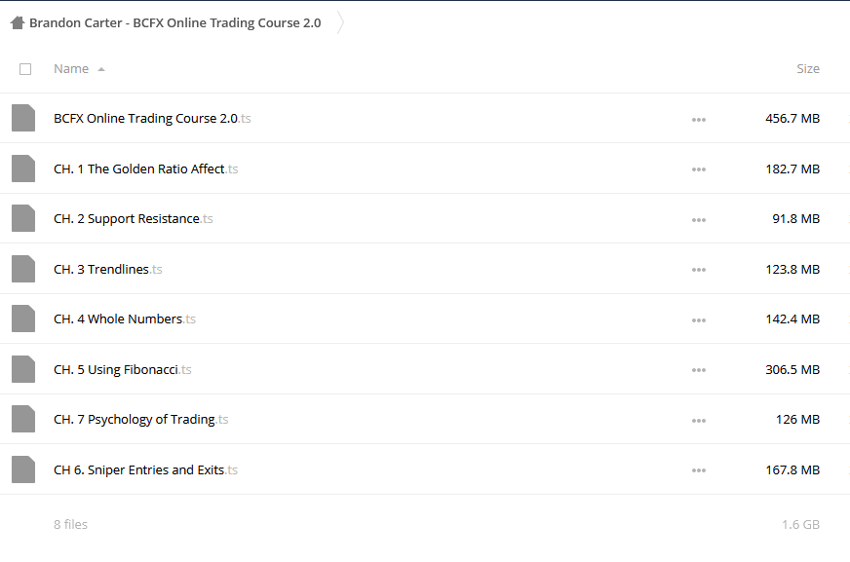Click the file icon for CH. 2 Support Resistance

[x=23, y=218]
